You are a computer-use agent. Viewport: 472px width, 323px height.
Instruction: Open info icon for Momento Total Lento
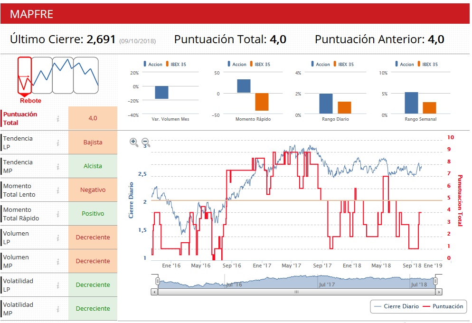coord(58,190)
